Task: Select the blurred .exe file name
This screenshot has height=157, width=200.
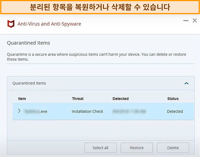Action: (x=36, y=112)
